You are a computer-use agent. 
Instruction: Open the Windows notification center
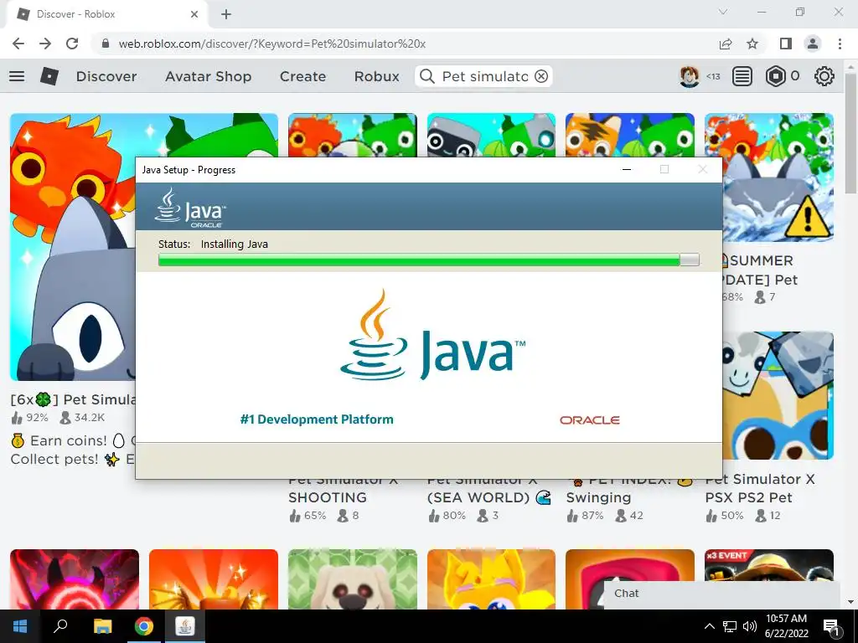click(832, 627)
